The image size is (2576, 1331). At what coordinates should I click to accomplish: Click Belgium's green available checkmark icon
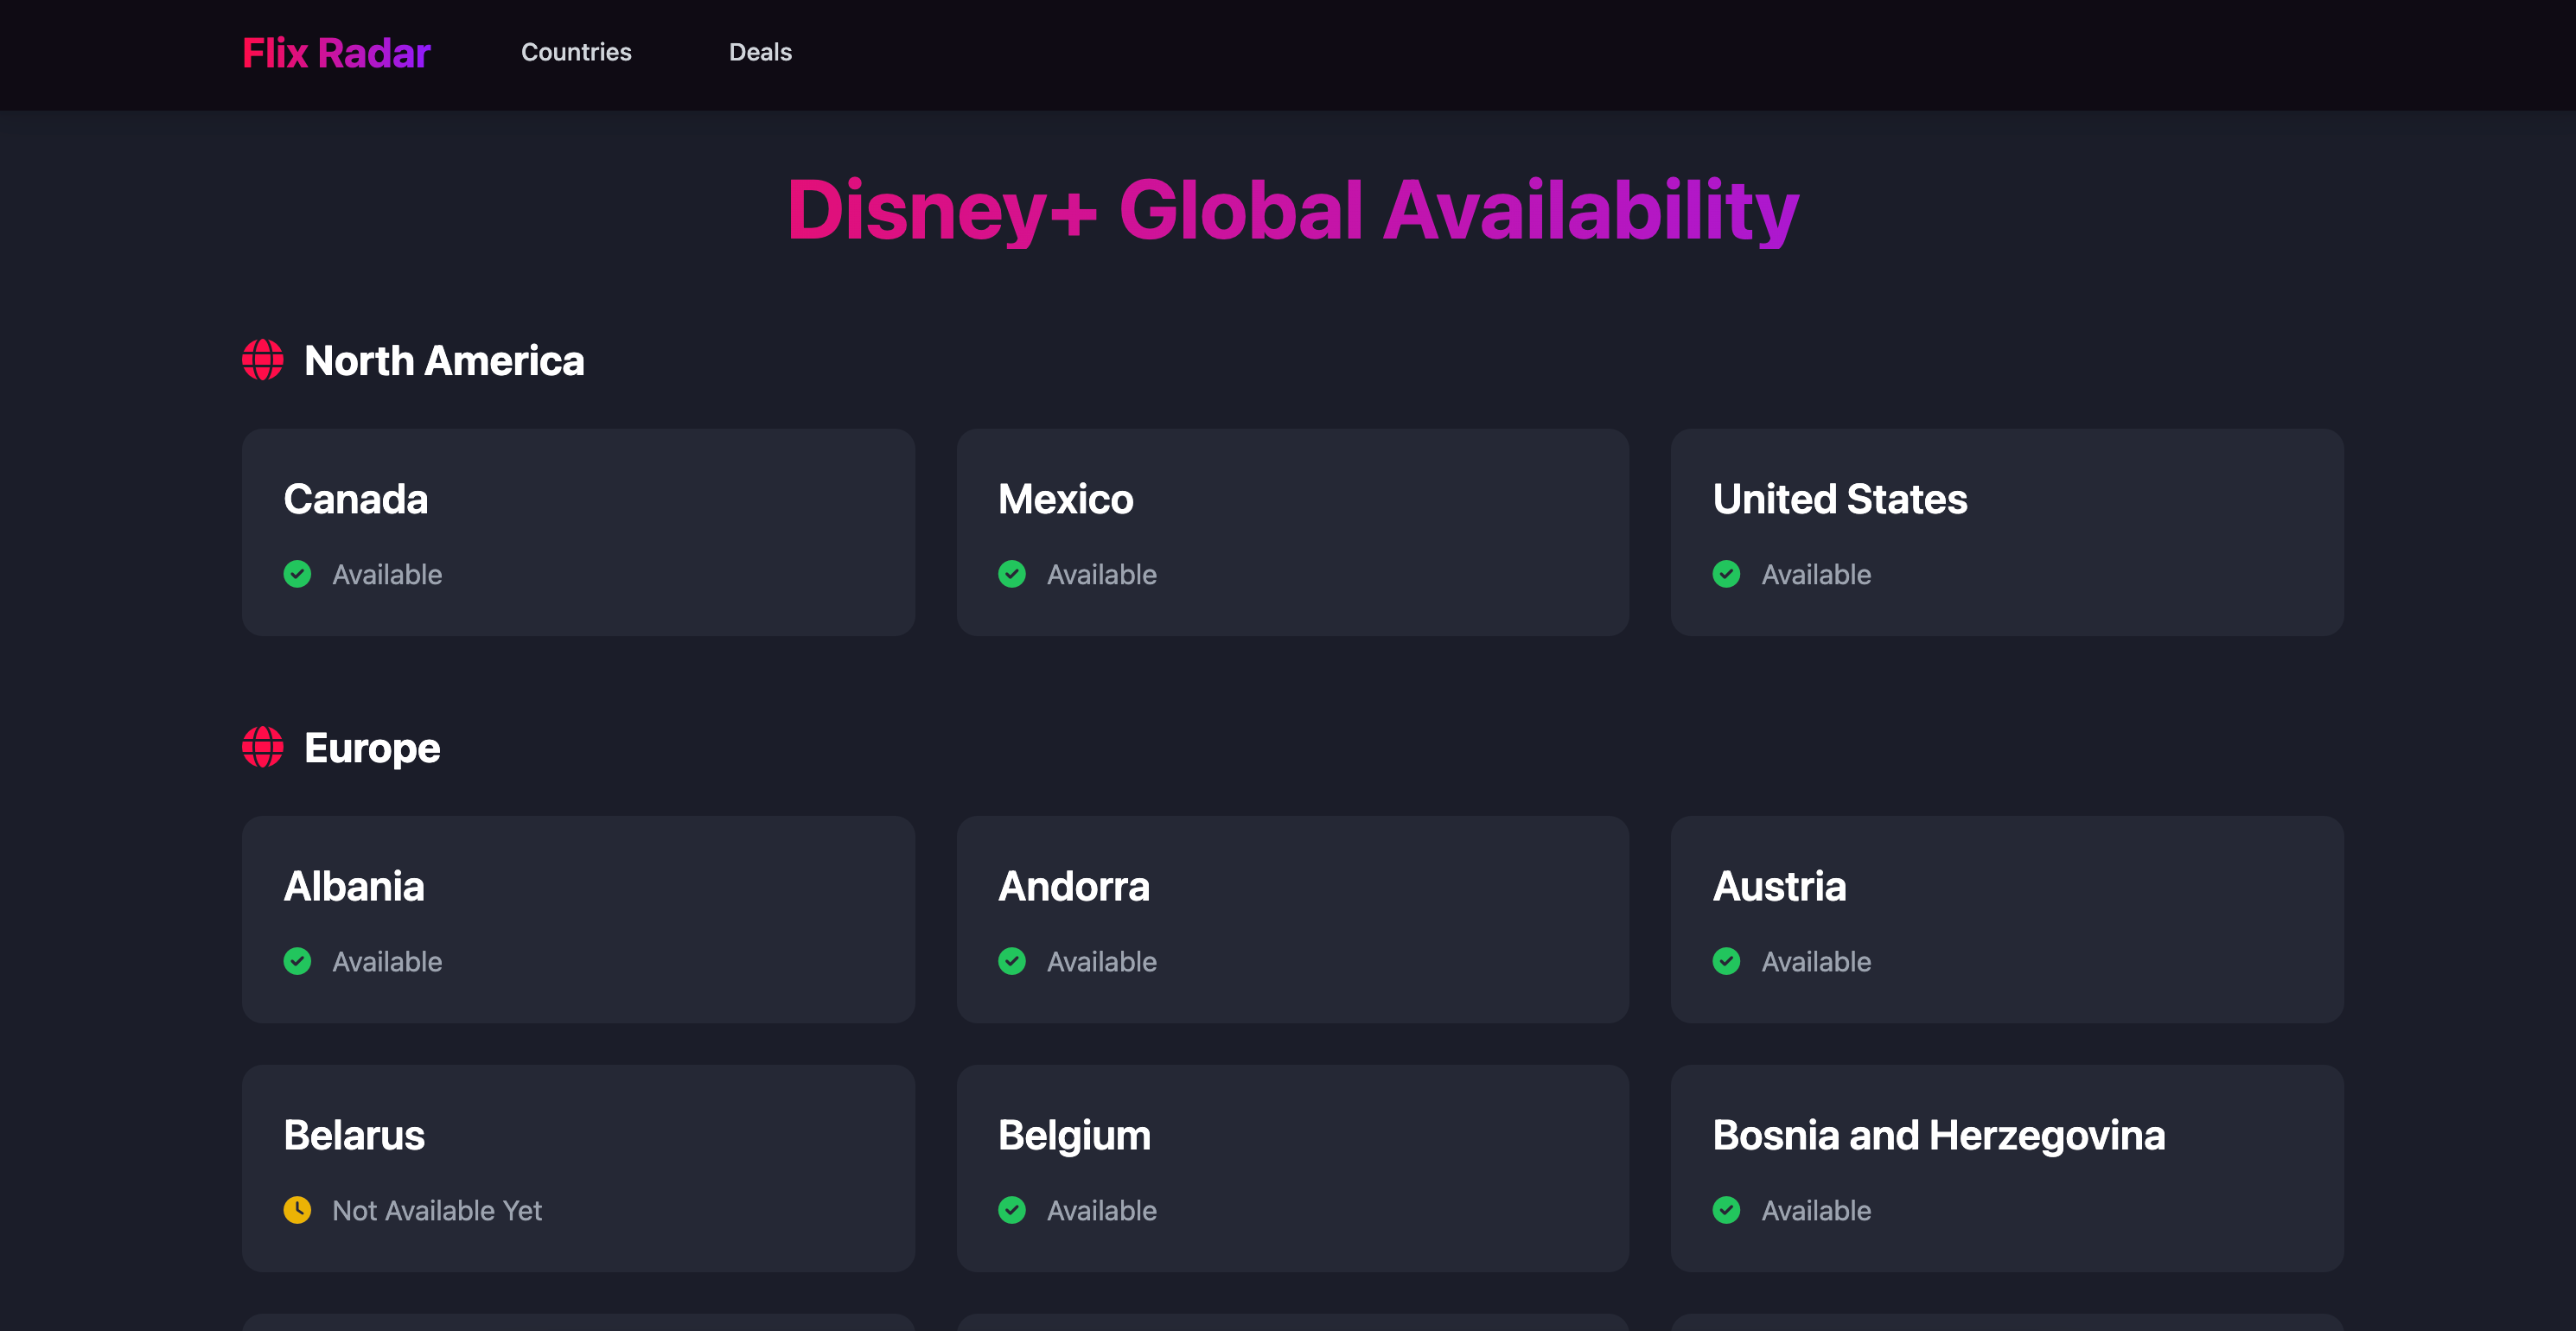1012,1210
